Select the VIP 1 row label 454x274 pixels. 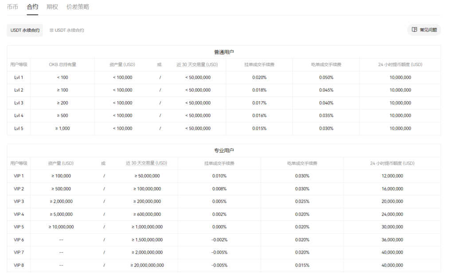(x=19, y=176)
